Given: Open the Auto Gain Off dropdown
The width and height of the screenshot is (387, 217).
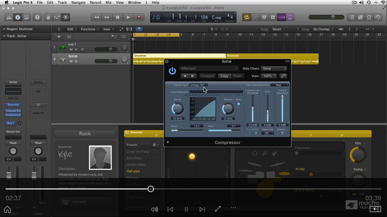Looking at the screenshot, I should tap(267, 133).
